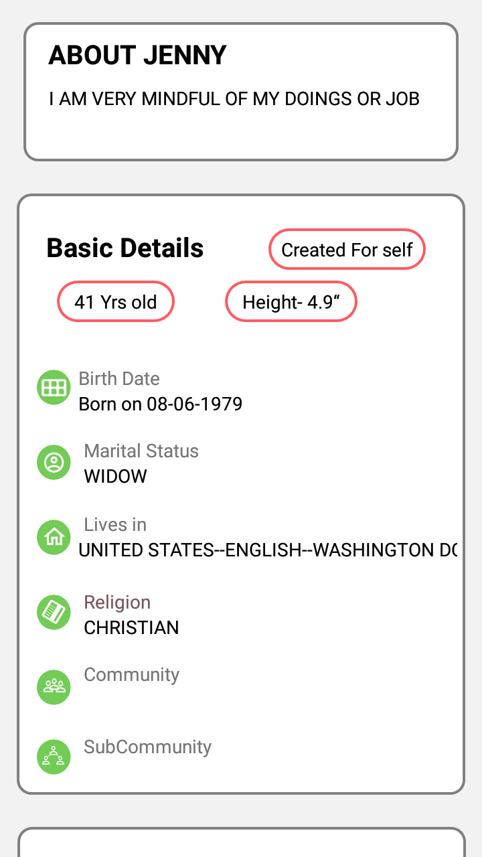Tap the Born on 08-06-1979 text
482x857 pixels.
point(161,404)
